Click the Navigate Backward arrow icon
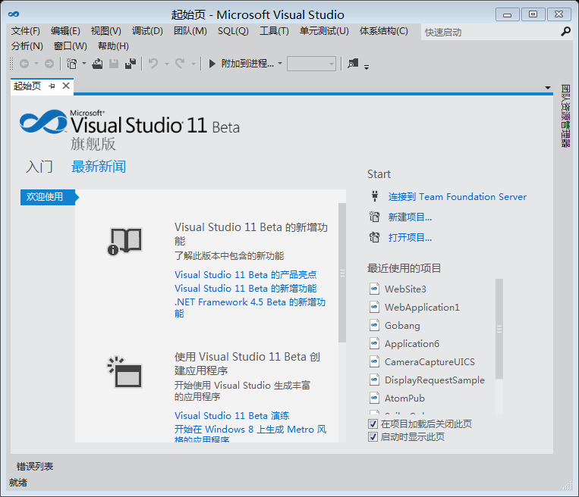Viewport: 579px width, 497px height. pyautogui.click(x=24, y=64)
